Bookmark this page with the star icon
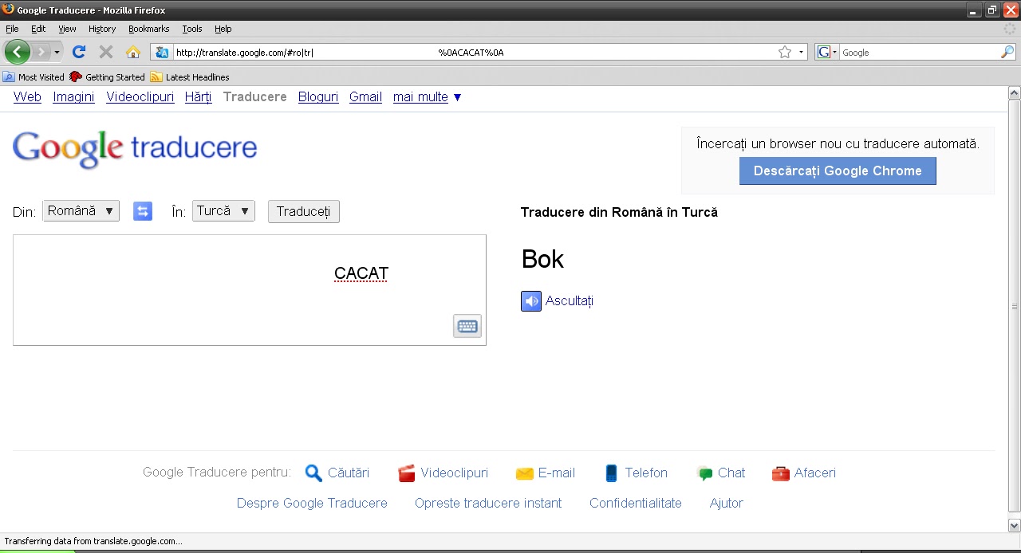 point(785,52)
